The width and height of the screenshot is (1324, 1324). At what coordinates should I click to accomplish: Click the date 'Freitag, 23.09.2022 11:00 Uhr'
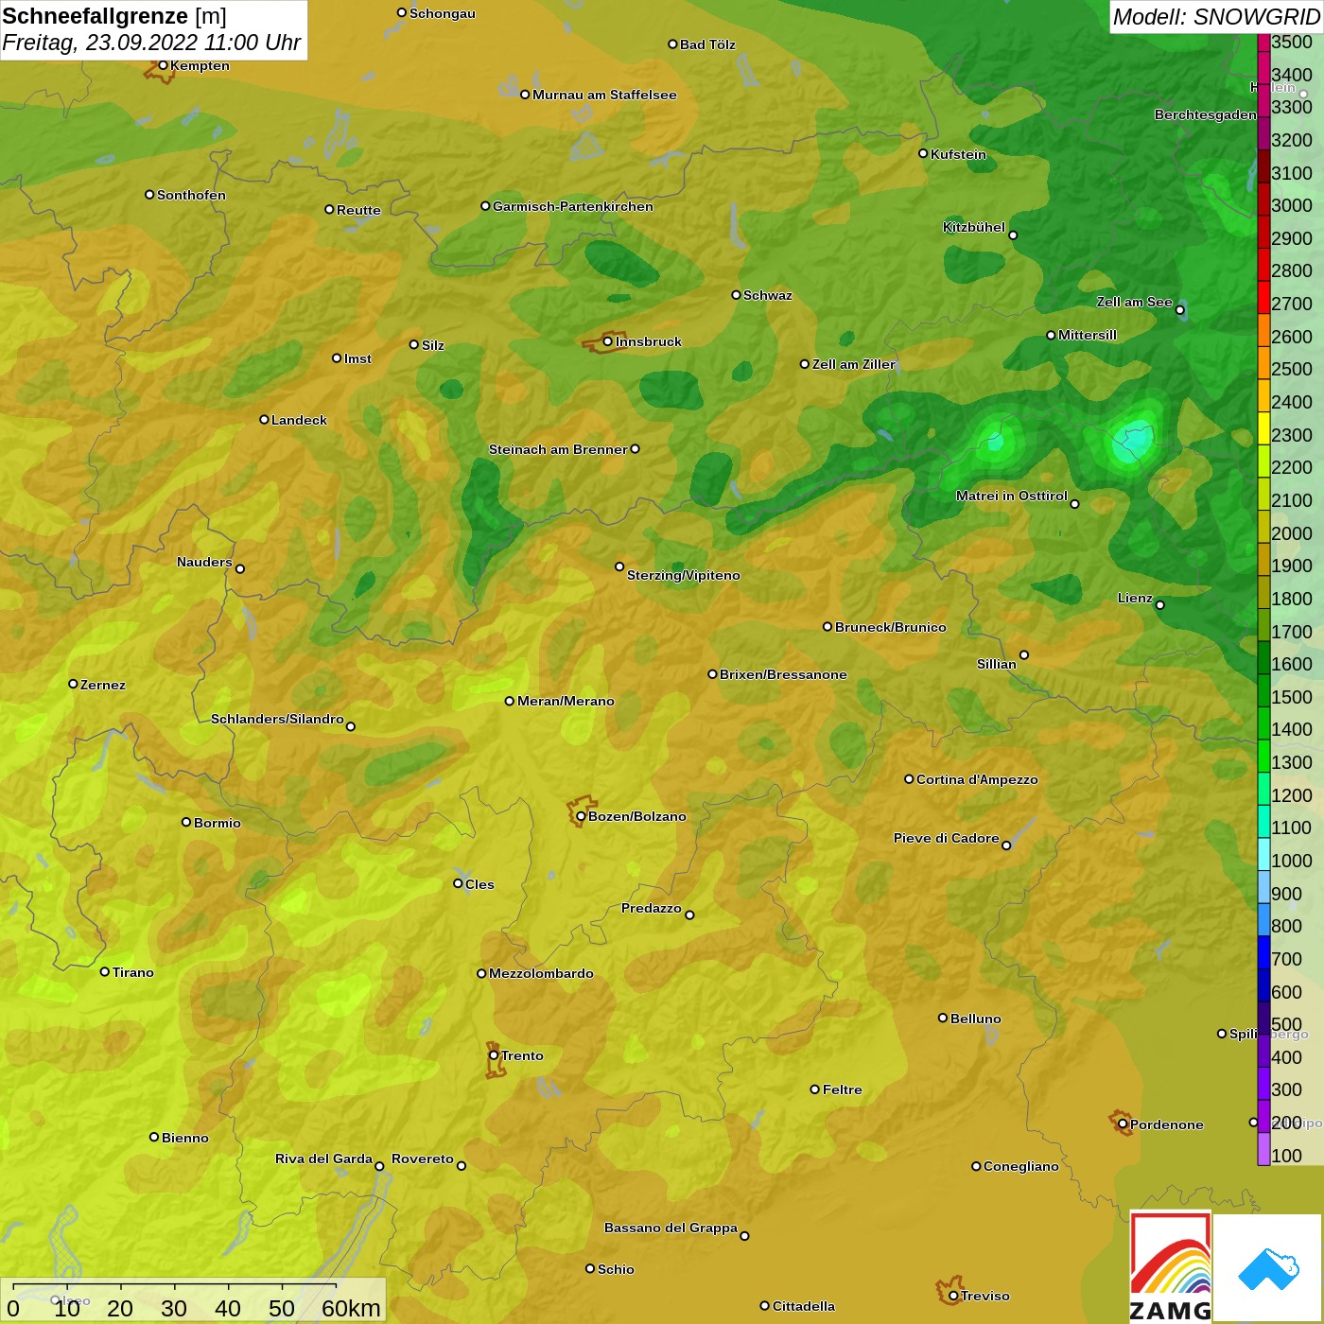click(x=151, y=43)
